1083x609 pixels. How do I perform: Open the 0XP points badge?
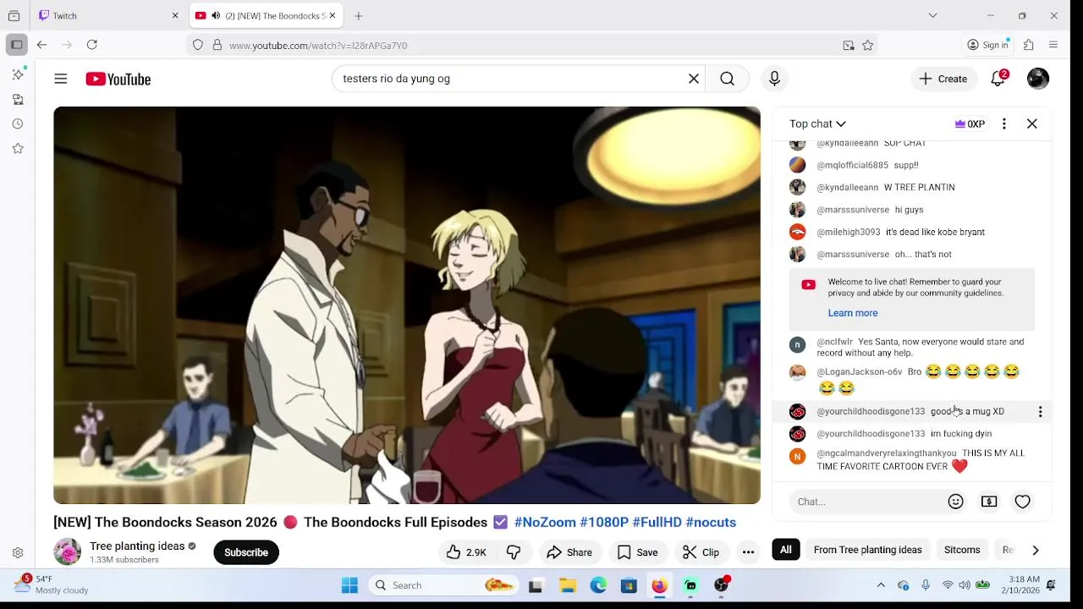[970, 123]
